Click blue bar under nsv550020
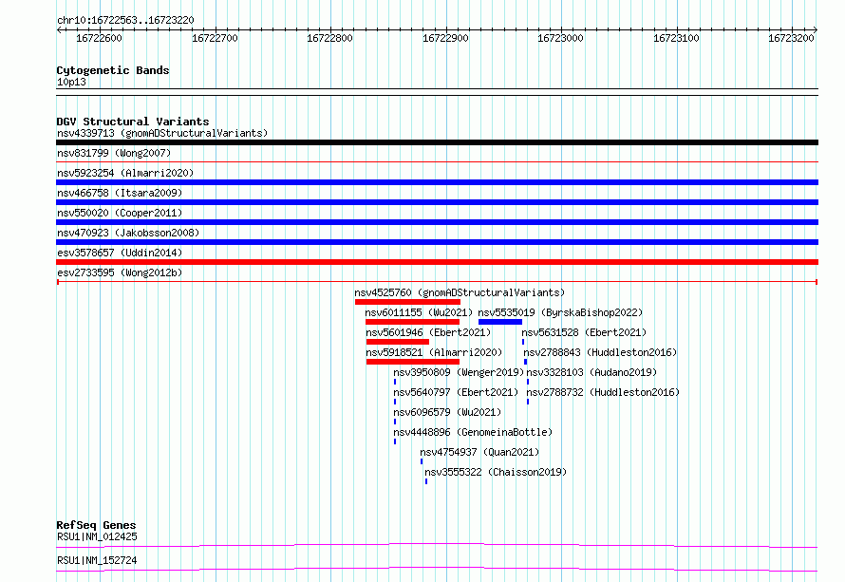 pyautogui.click(x=437, y=222)
